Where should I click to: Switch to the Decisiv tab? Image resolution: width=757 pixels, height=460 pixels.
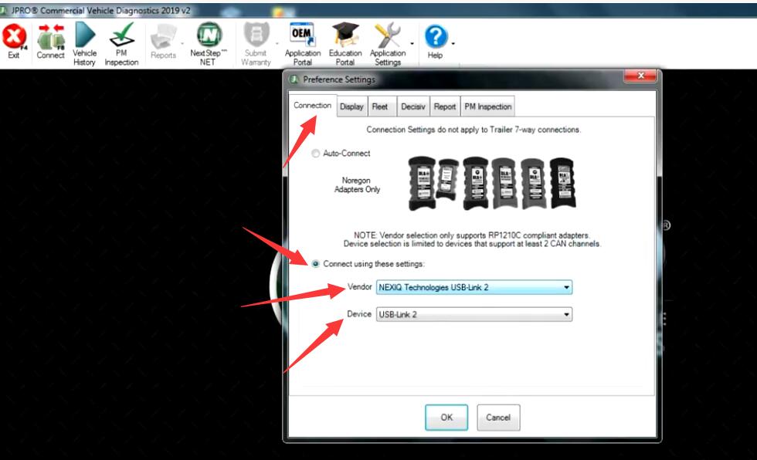click(x=413, y=107)
